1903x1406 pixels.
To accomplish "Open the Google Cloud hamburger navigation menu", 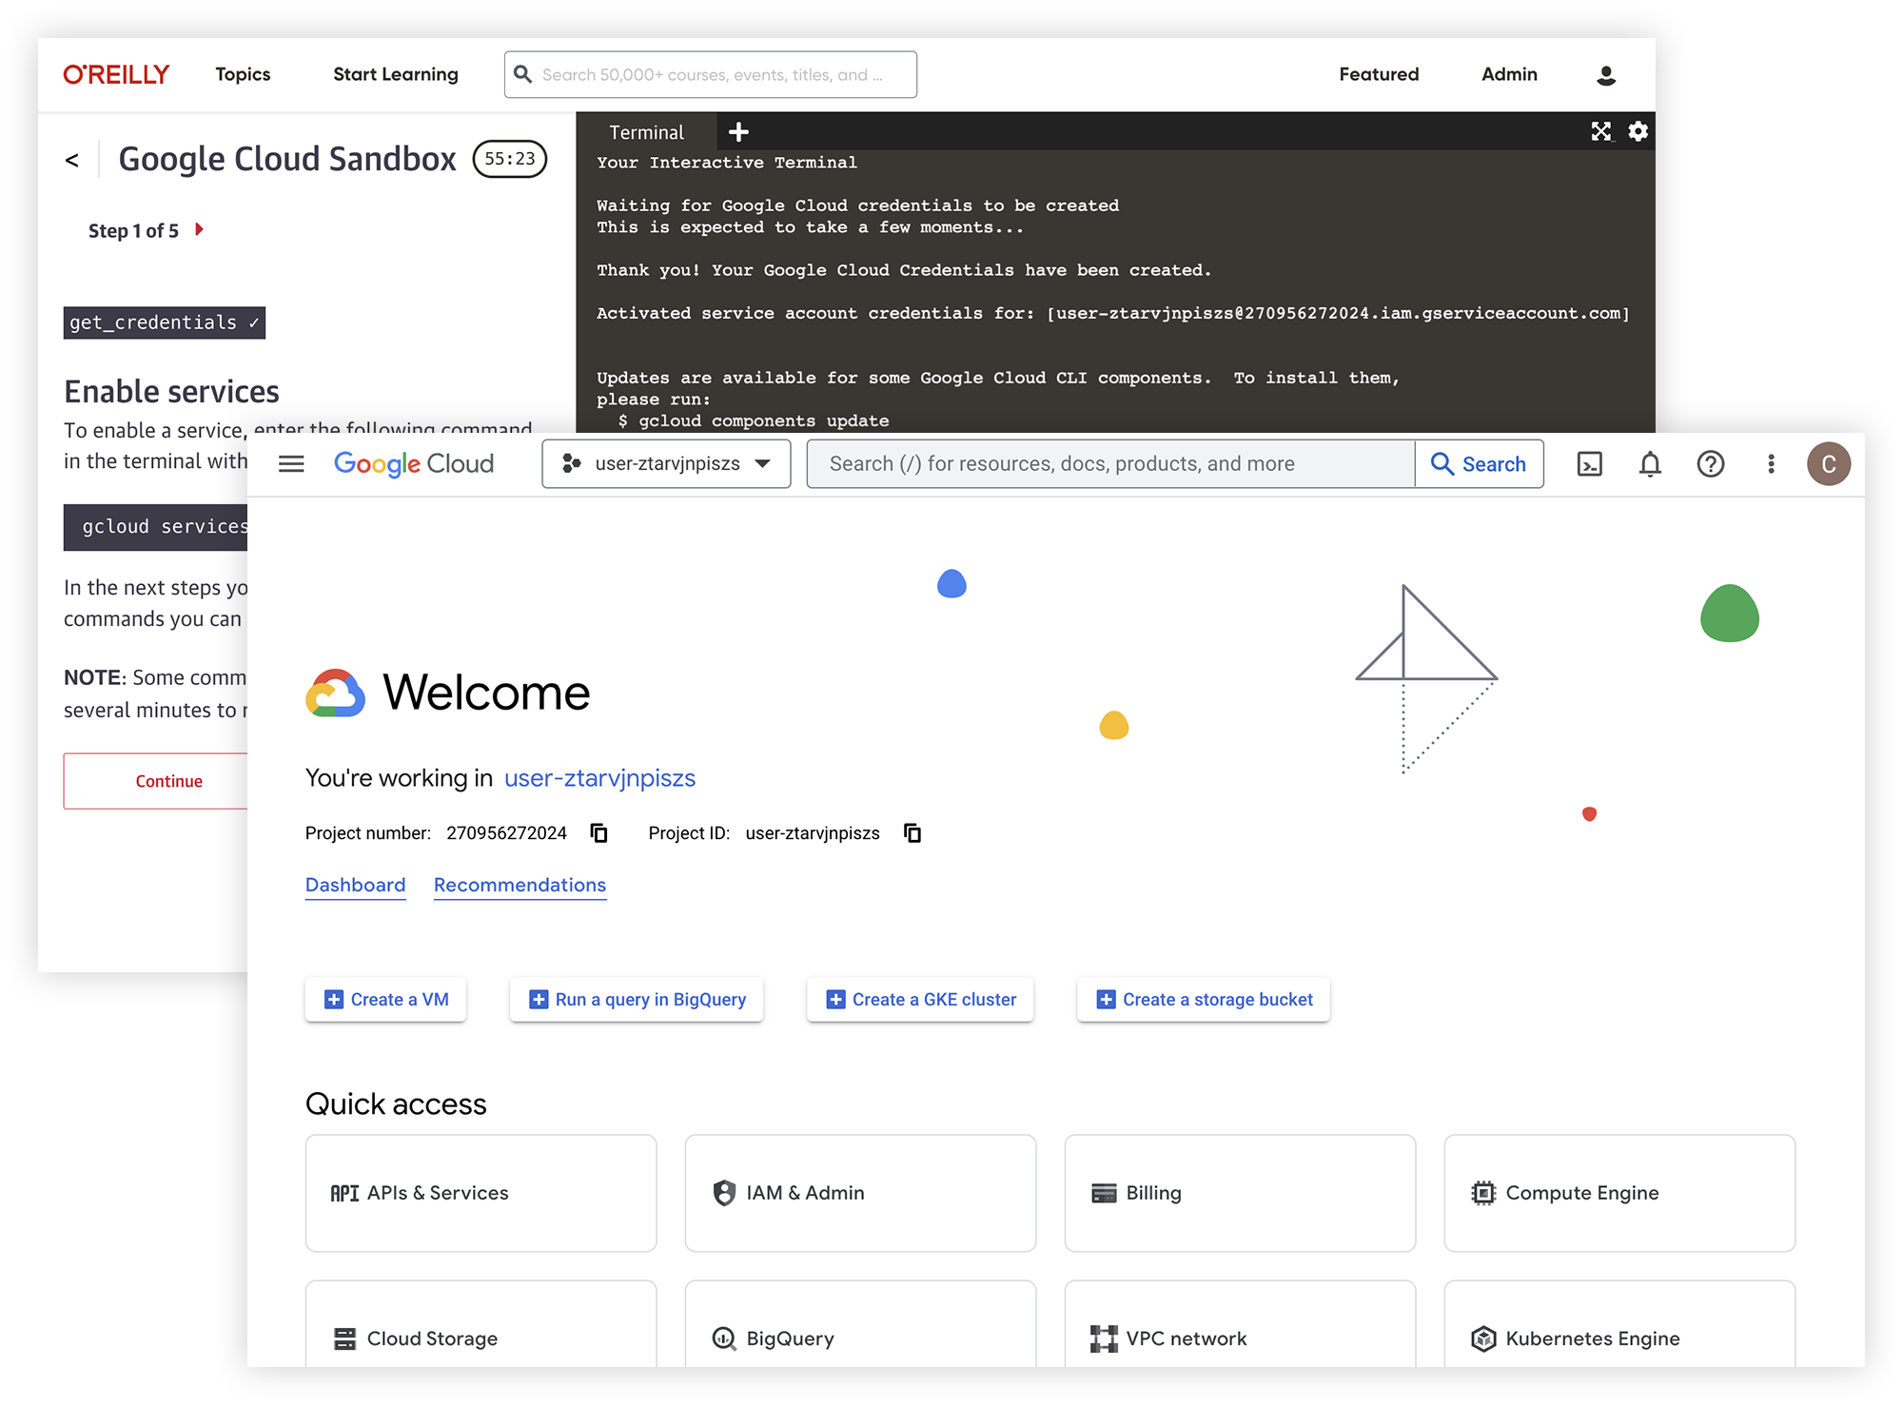I will pos(291,464).
